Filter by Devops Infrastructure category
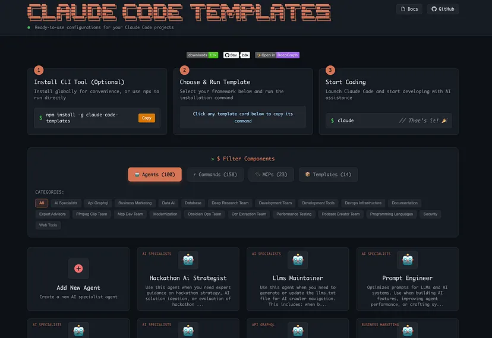 [x=363, y=203]
